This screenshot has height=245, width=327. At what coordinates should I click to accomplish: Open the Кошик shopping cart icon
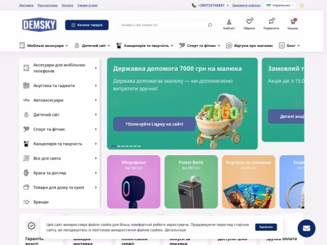[293, 22]
